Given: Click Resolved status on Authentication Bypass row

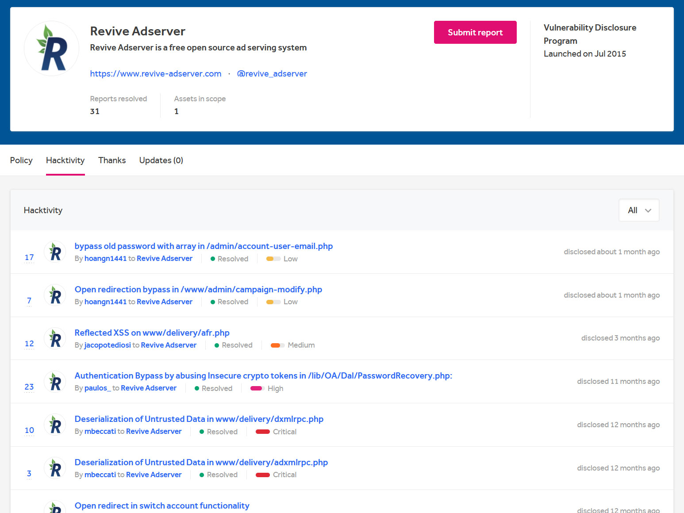Looking at the screenshot, I should click(213, 388).
